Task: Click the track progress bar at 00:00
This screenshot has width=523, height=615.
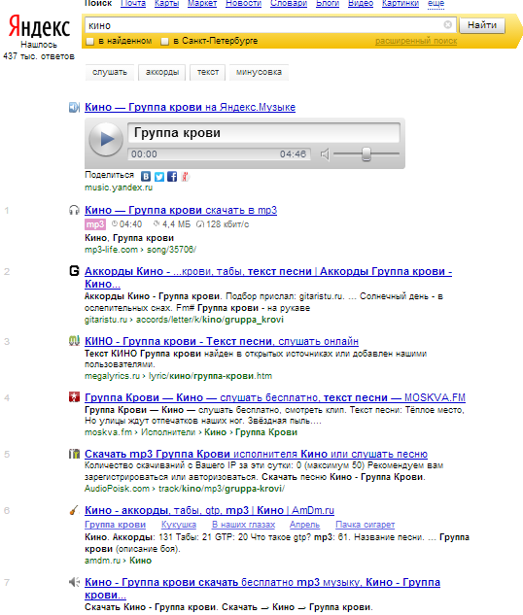Action: click(x=219, y=154)
